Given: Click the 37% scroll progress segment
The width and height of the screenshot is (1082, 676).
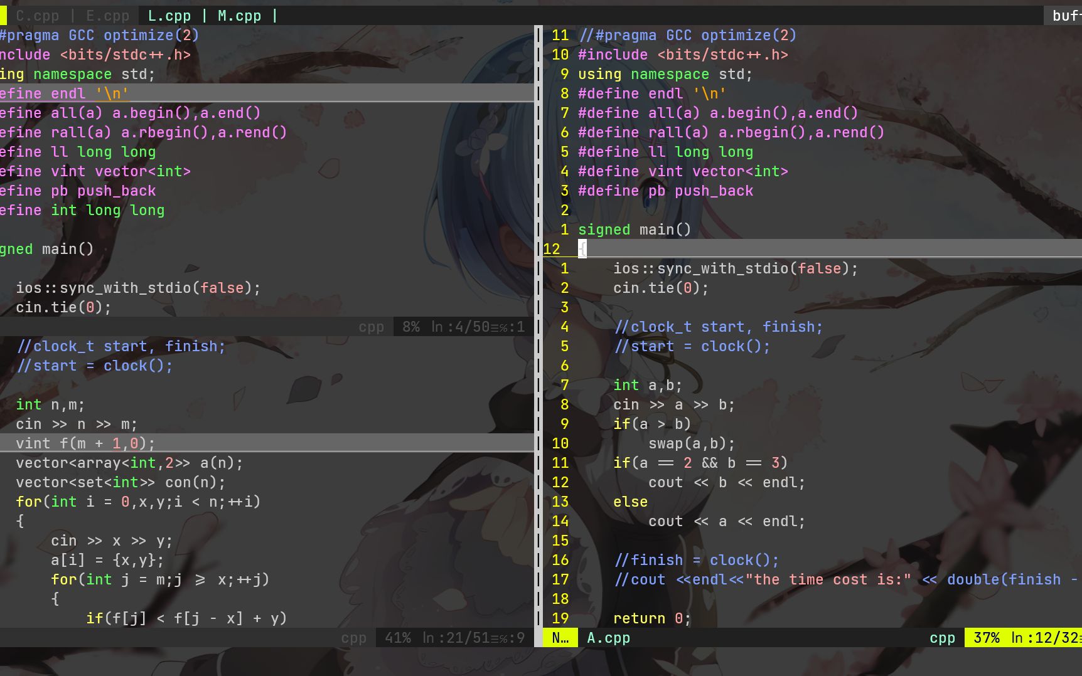Looking at the screenshot, I should click(987, 638).
